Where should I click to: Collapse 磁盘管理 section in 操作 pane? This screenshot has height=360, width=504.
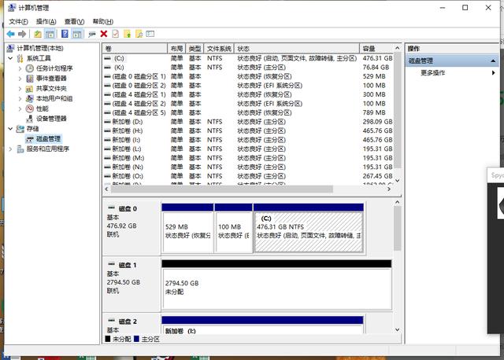(493, 61)
